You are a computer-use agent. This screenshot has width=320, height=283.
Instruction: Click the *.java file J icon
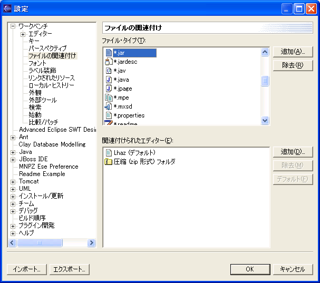[109, 80]
